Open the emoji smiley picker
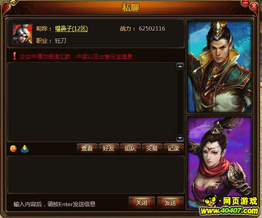Image resolution: width=262 pixels, height=218 pixels. (13, 148)
